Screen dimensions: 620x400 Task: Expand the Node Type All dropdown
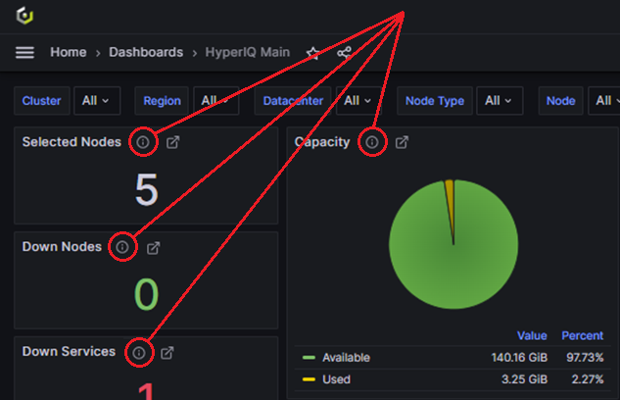(500, 101)
